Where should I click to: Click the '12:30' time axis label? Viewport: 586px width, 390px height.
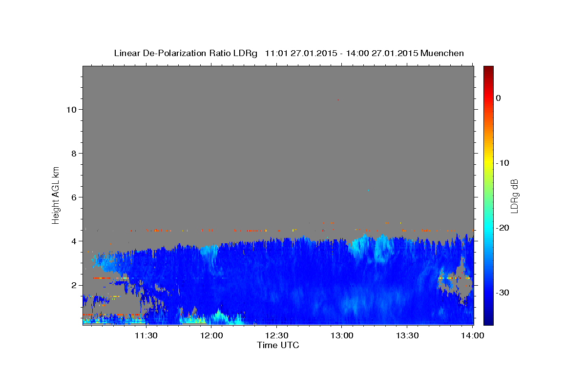[x=277, y=336]
